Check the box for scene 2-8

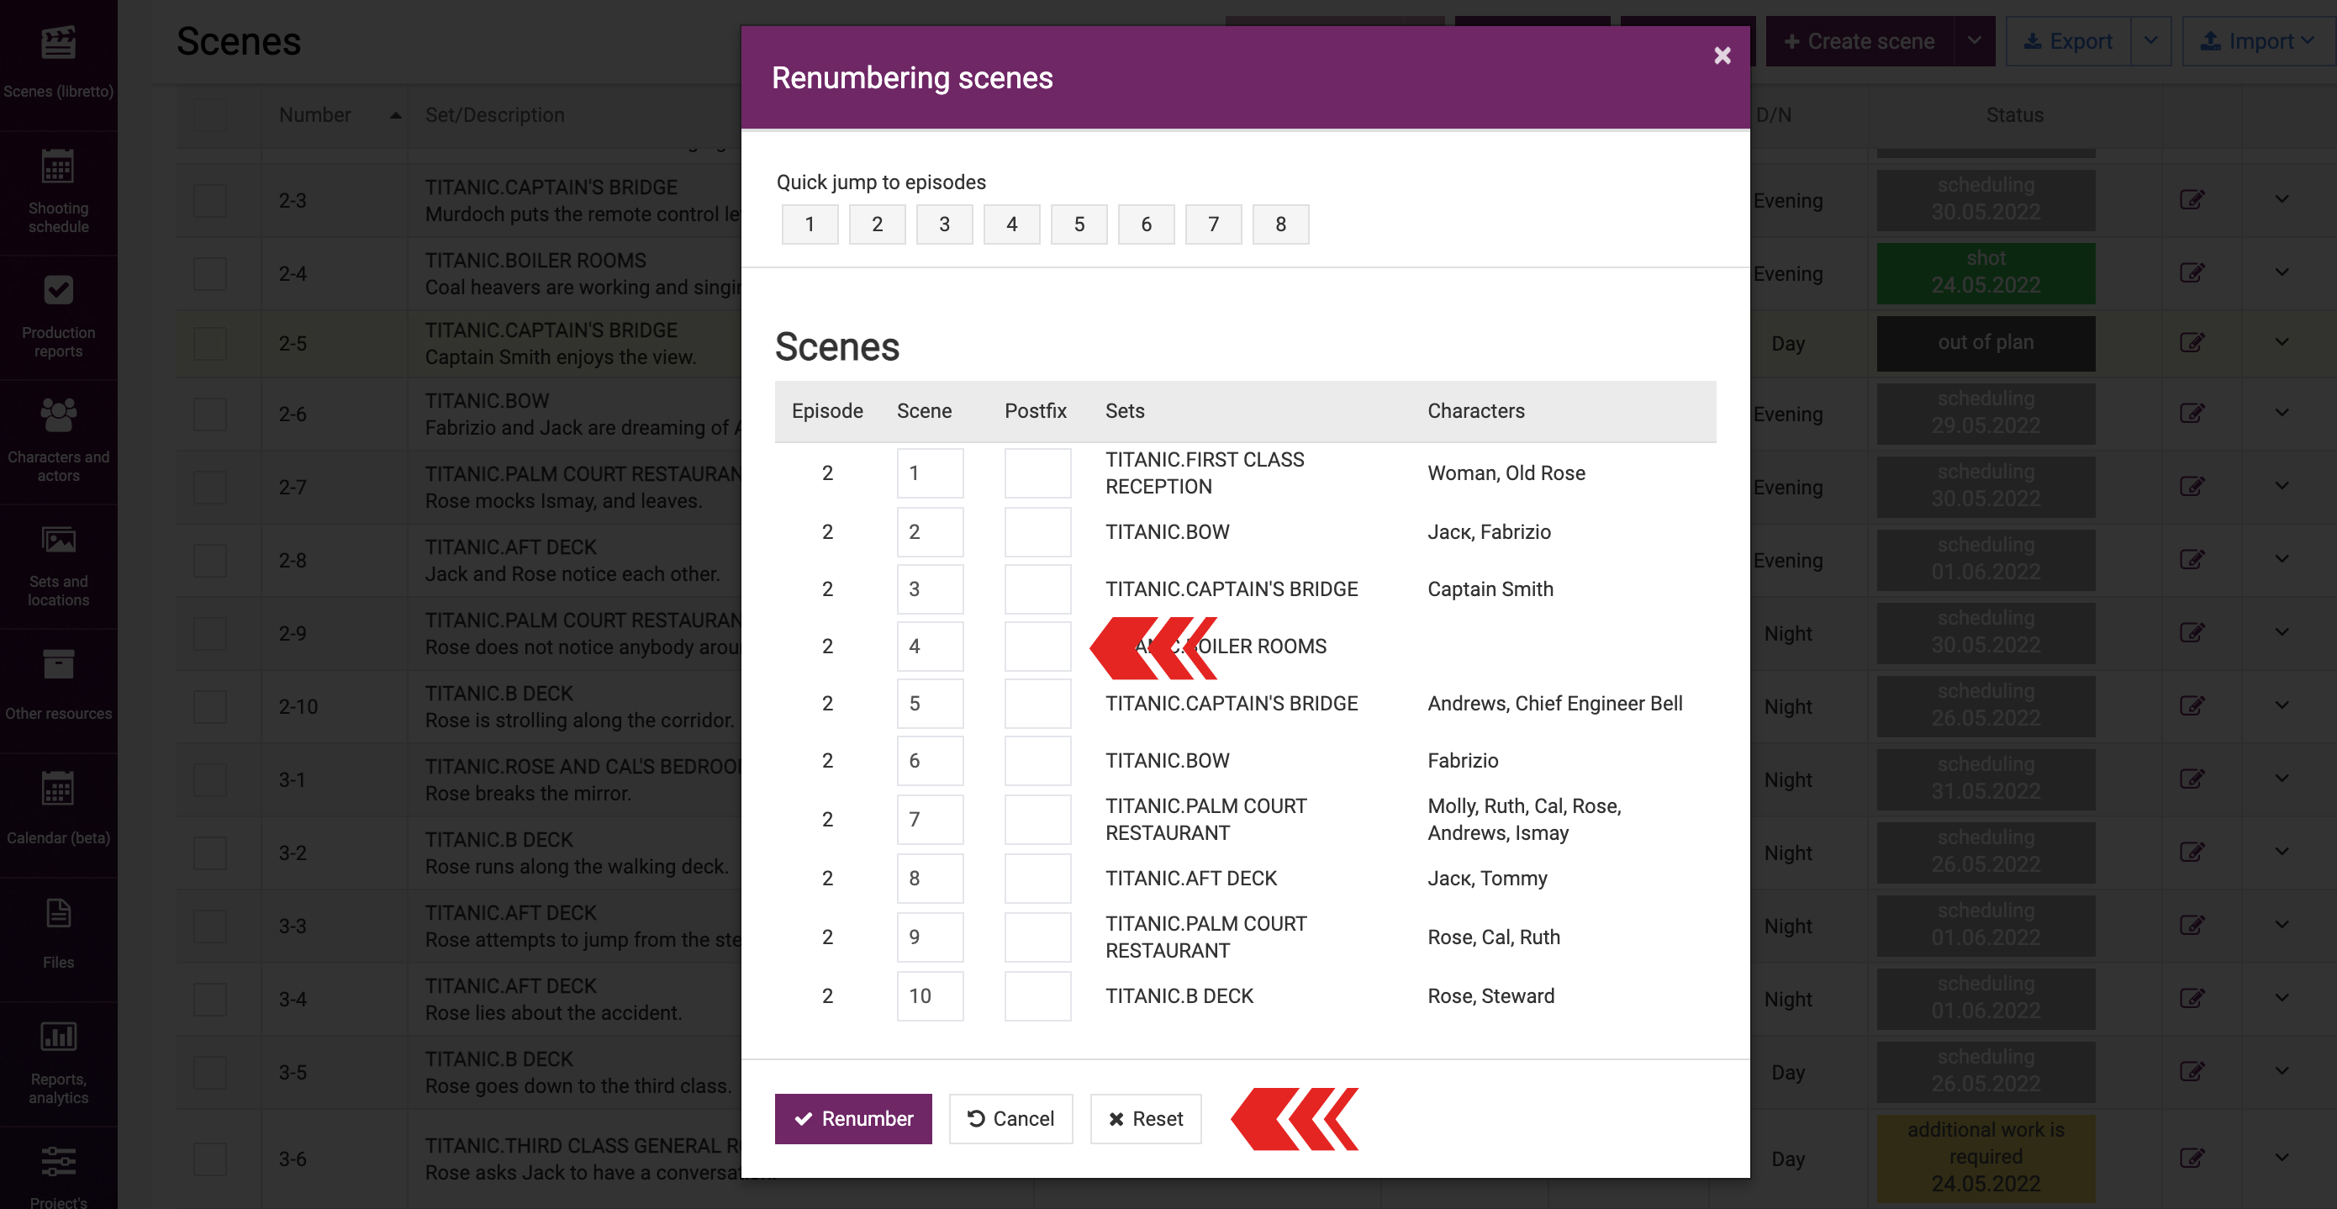[x=209, y=561]
